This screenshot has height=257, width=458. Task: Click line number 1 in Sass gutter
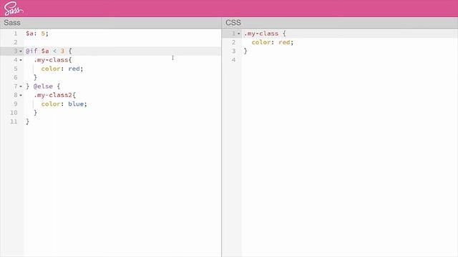pyautogui.click(x=16, y=34)
